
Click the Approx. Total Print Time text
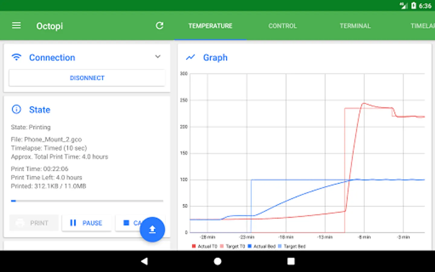pyautogui.click(x=60, y=157)
